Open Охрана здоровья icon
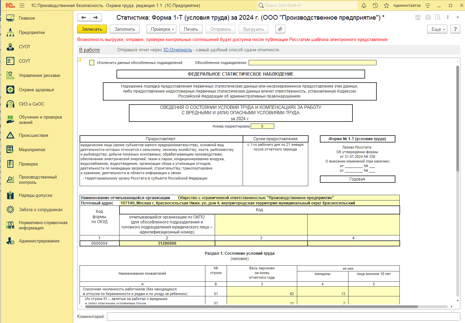 coord(10,90)
